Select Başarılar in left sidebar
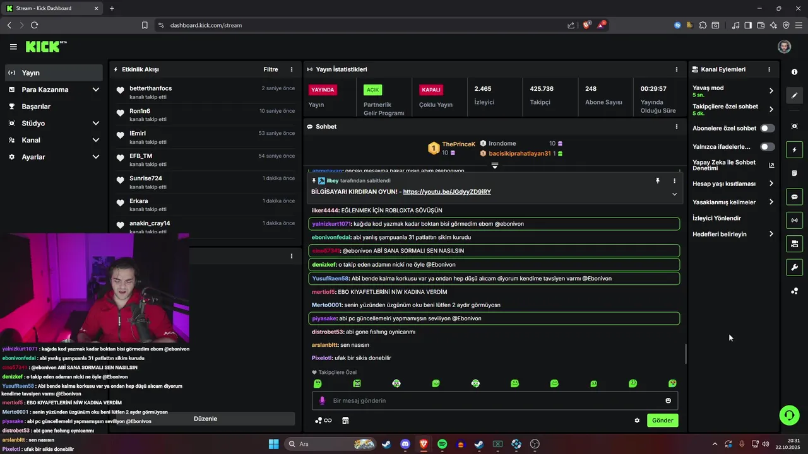 [54, 107]
